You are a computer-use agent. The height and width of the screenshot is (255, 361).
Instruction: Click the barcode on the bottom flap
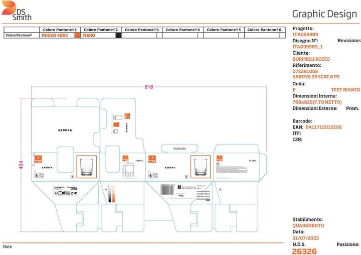(167, 189)
